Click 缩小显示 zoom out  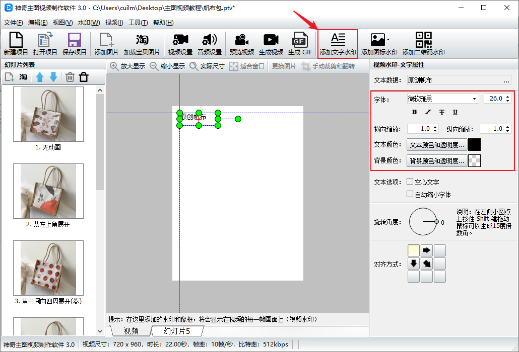click(167, 66)
